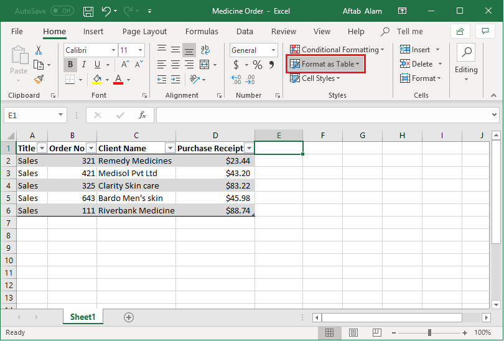Open font size 11 dropdown

[x=140, y=50]
